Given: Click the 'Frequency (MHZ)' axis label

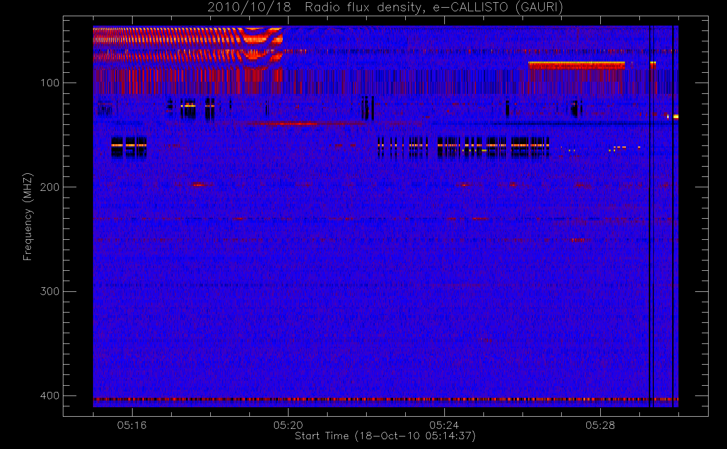Looking at the screenshot, I should click(x=28, y=216).
